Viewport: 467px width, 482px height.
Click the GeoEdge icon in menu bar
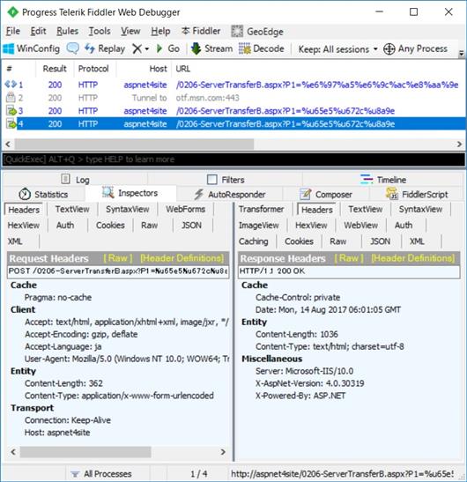point(237,31)
